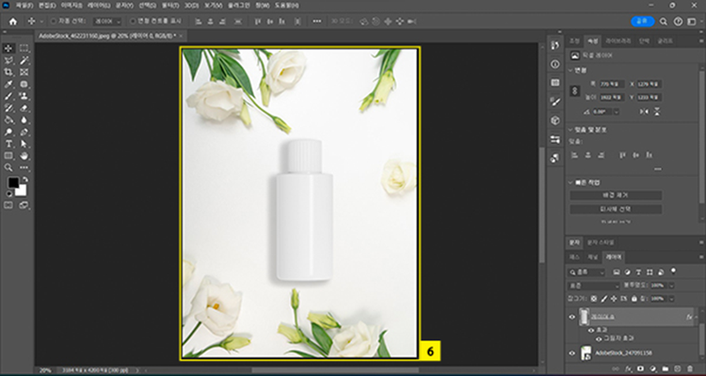The image size is (706, 376).
Task: Switch to the Channels tab
Action: pyautogui.click(x=593, y=257)
